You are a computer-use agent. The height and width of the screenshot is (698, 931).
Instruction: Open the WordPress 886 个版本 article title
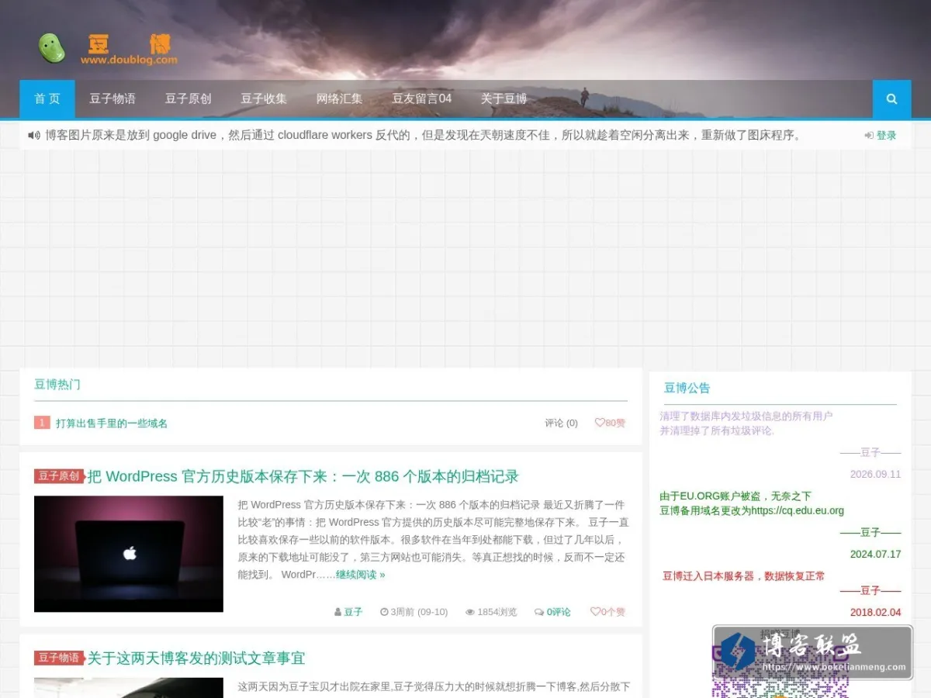(303, 476)
